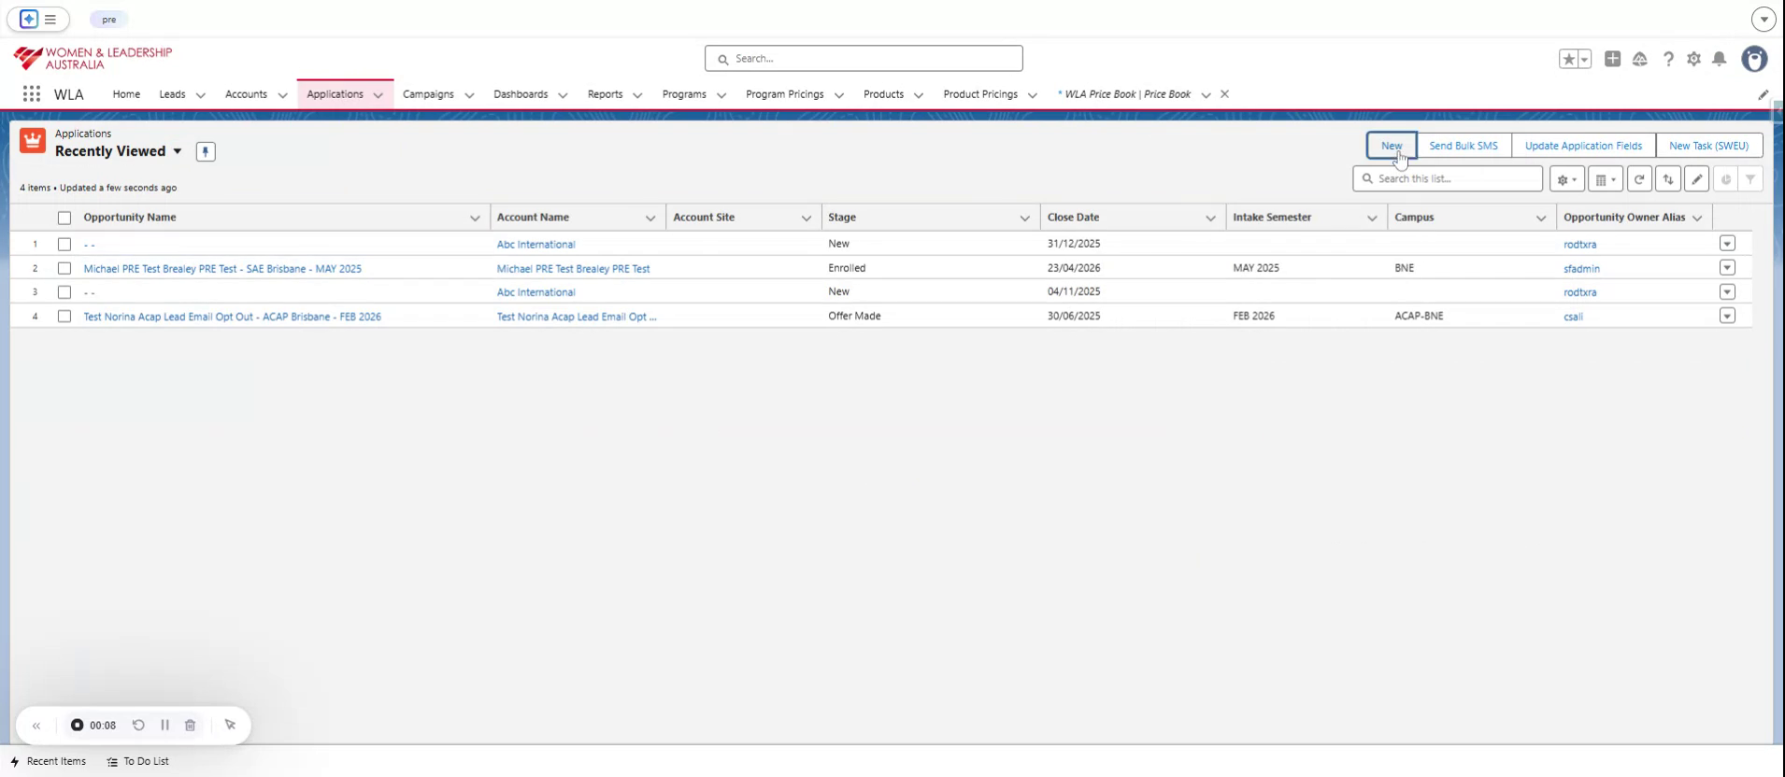Open To Do List in utility bar
The height and width of the screenshot is (777, 1785).
point(138,761)
